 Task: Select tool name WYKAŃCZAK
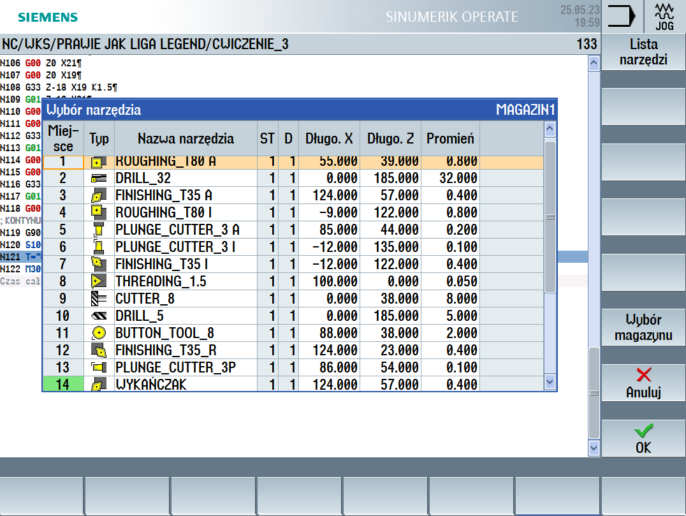[151, 385]
